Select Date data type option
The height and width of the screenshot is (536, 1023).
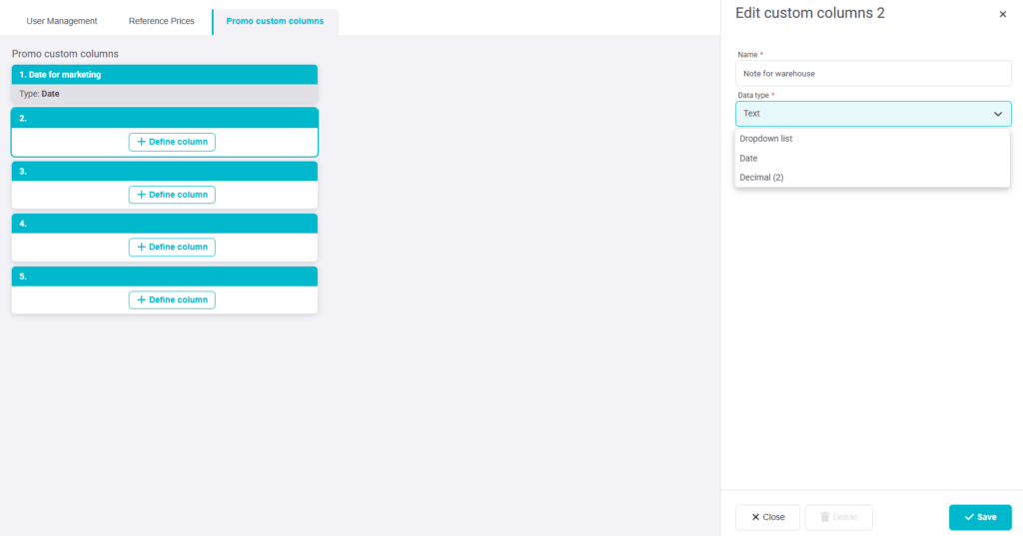748,159
